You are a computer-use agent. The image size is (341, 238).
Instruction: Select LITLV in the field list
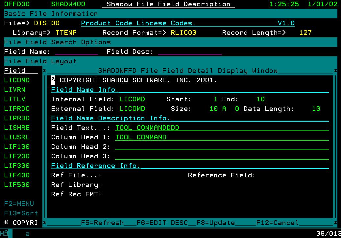[x=14, y=99]
